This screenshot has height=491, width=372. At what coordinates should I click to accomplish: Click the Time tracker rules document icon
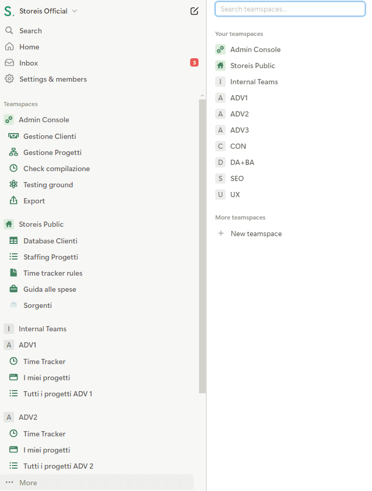[x=14, y=273]
